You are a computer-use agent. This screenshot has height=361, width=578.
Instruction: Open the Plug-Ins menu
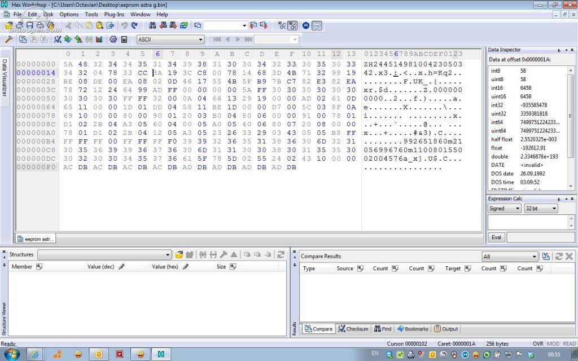(114, 14)
